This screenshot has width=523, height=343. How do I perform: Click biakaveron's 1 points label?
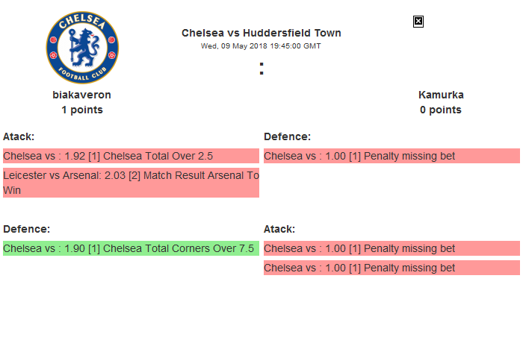point(81,110)
